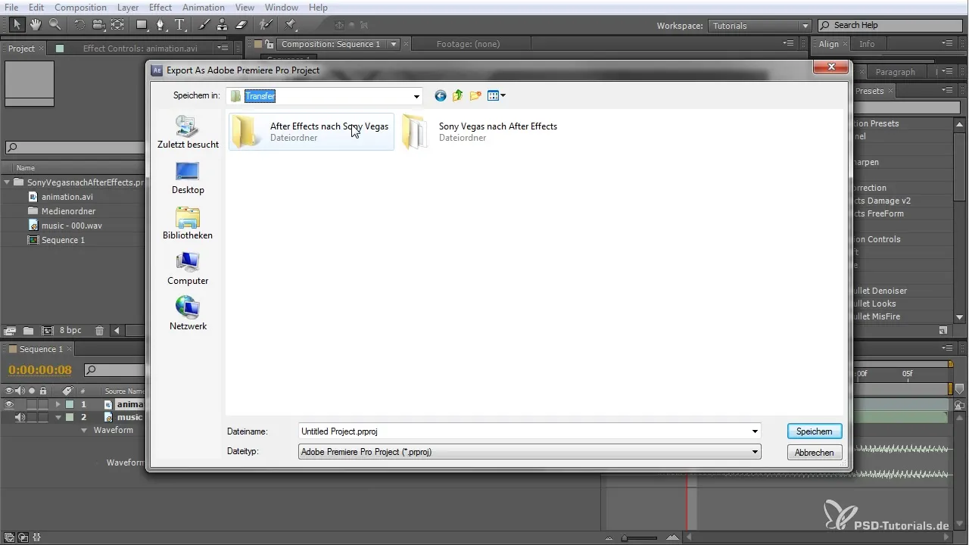Screen dimensions: 969x545
Task: Create a new folder in save dialog
Action: pyautogui.click(x=475, y=96)
